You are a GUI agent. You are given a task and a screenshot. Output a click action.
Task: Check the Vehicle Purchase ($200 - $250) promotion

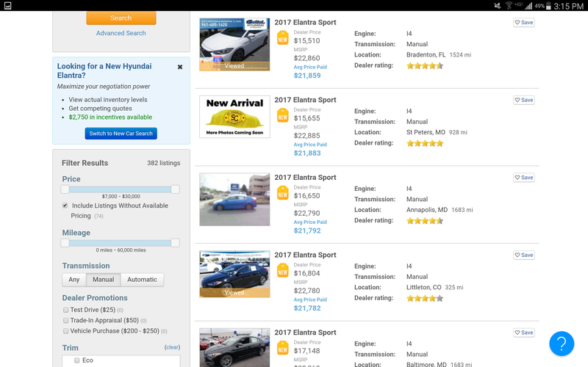click(x=66, y=331)
